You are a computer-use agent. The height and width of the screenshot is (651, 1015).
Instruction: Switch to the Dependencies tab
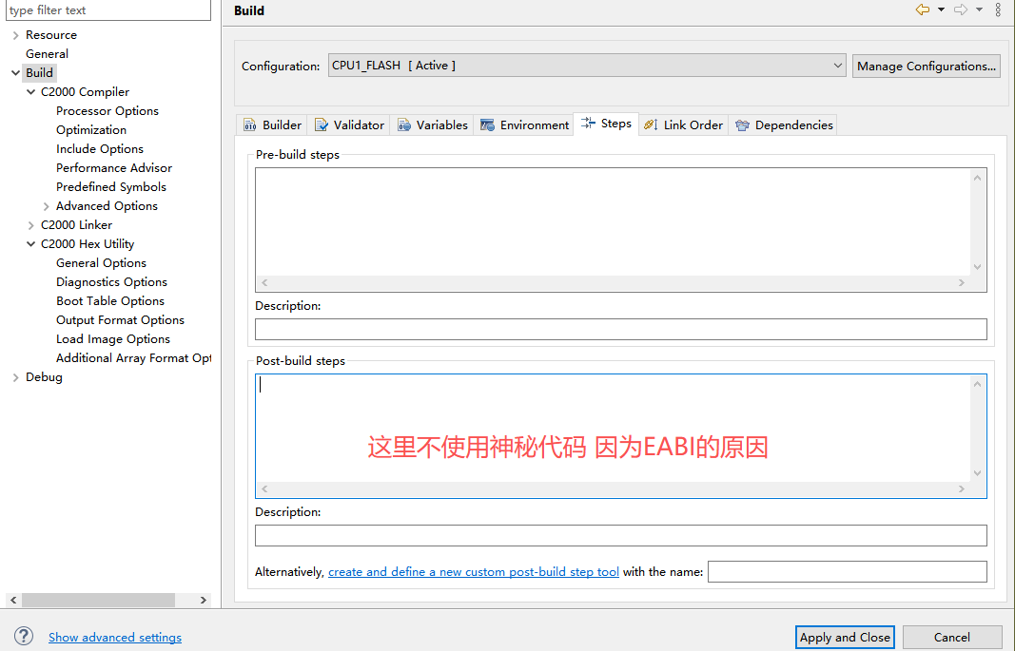(784, 124)
